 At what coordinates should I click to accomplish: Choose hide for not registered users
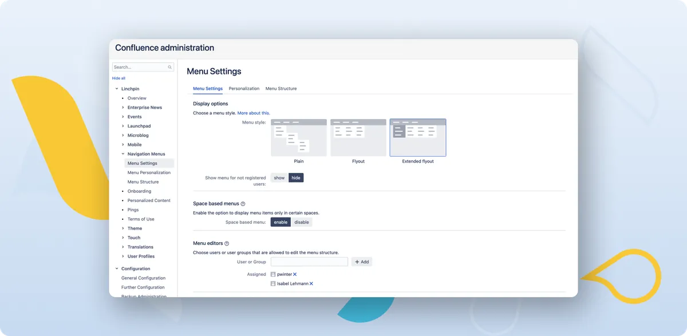point(296,177)
